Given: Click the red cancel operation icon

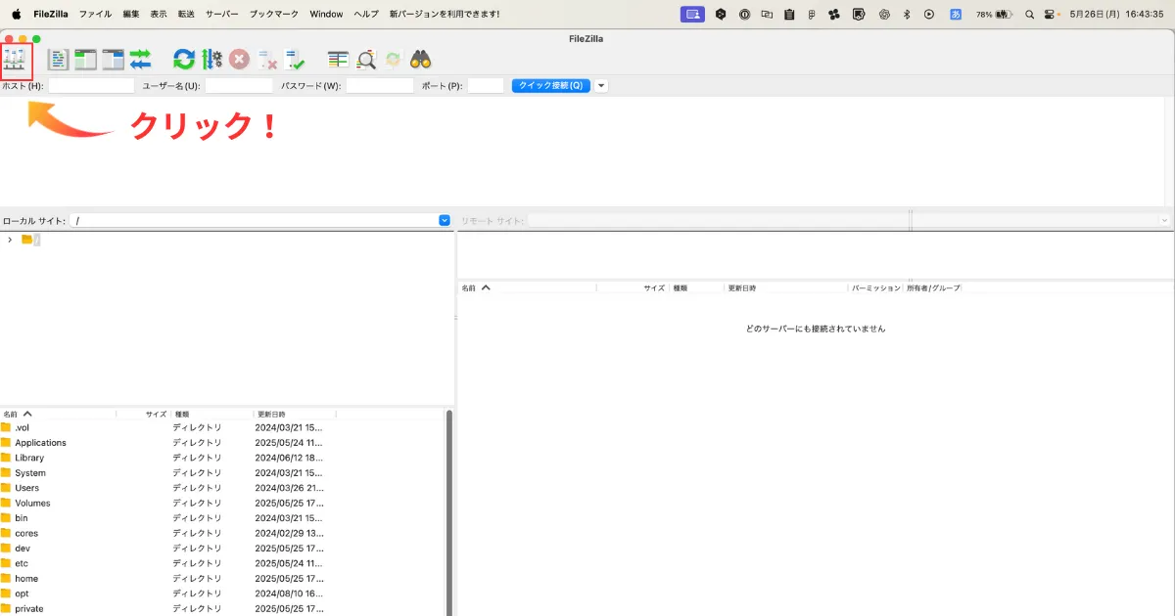Looking at the screenshot, I should coord(240,60).
